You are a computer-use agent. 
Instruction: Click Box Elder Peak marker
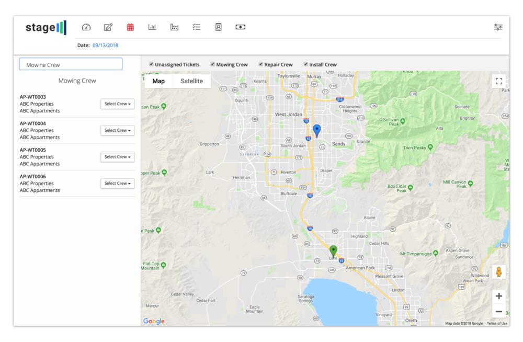click(x=410, y=188)
